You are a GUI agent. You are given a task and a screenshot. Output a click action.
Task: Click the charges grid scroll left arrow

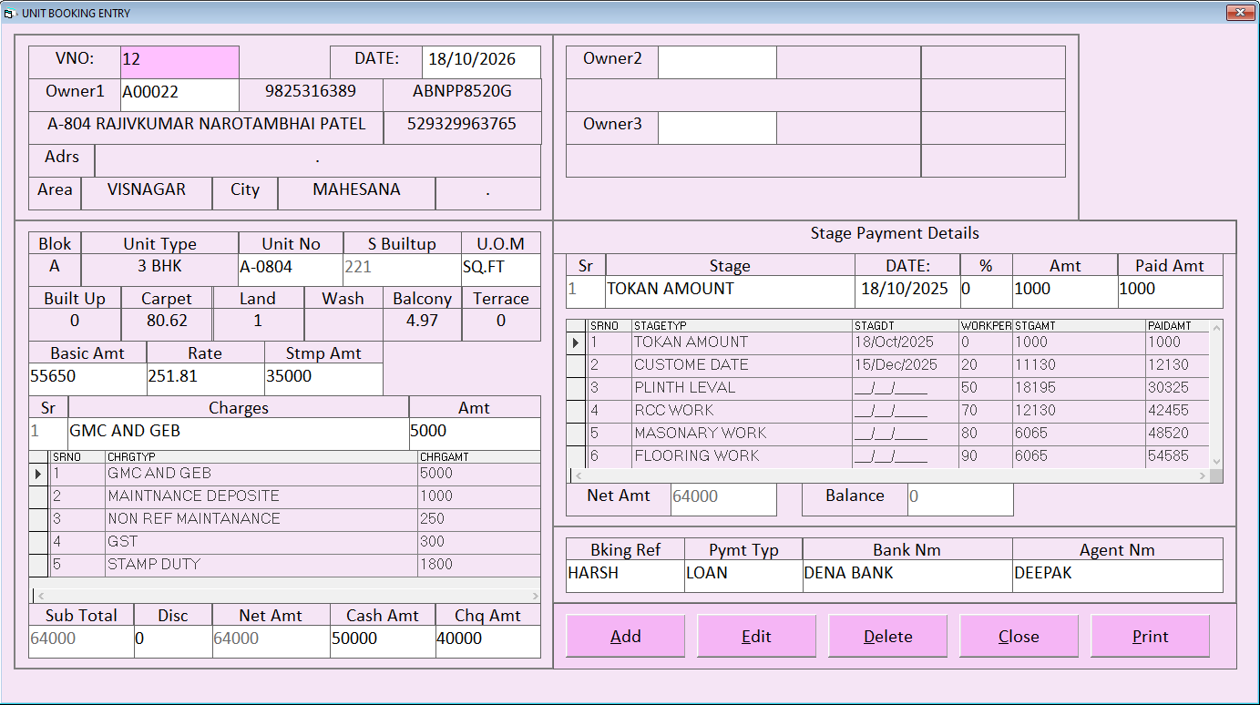click(39, 595)
